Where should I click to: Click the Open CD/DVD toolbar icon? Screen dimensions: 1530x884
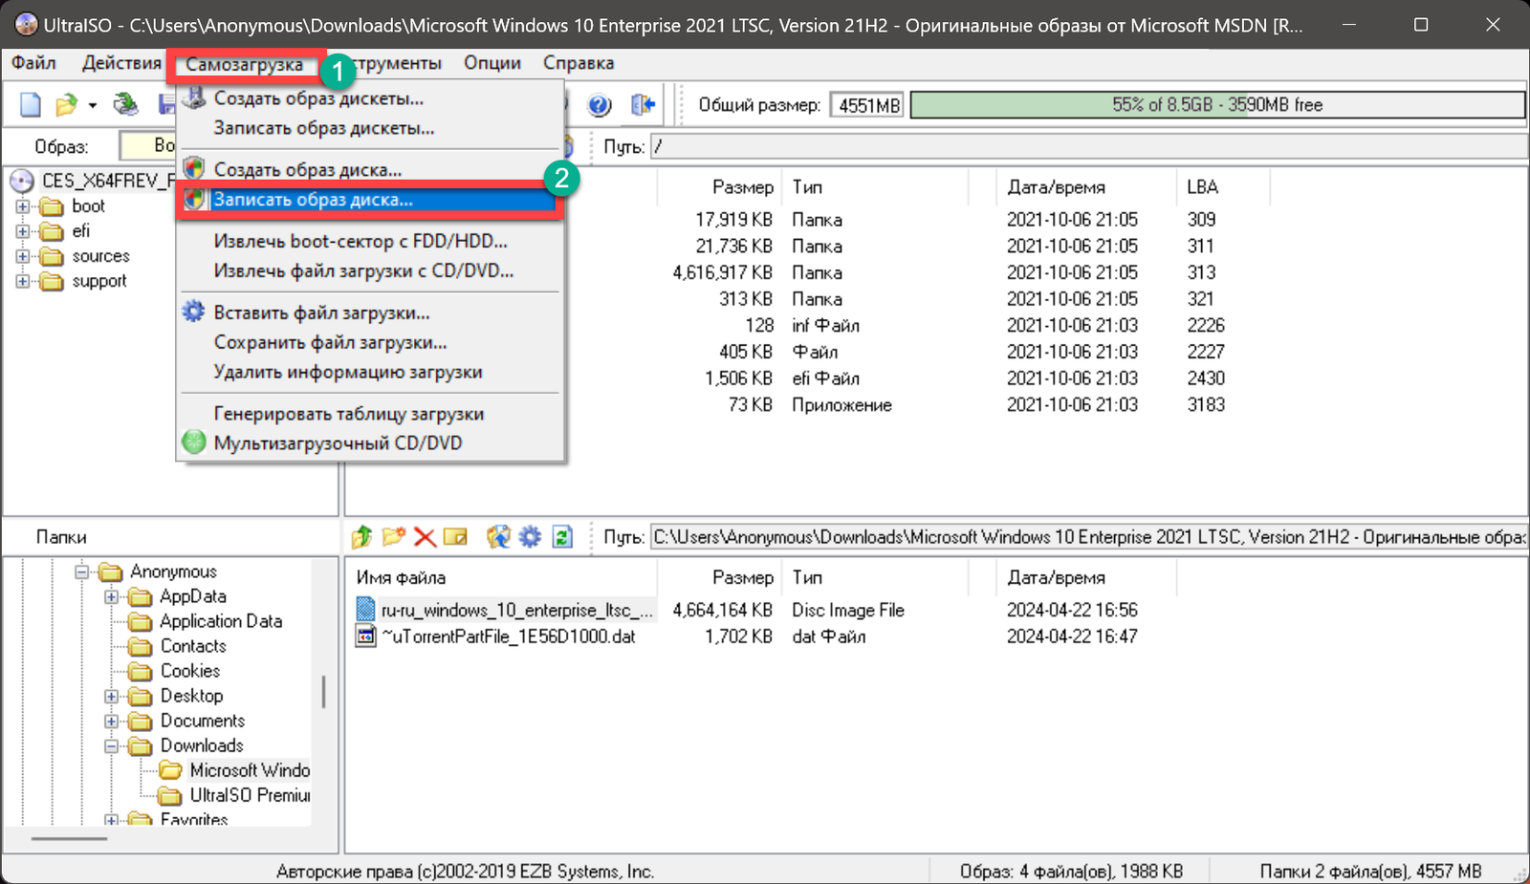[125, 104]
